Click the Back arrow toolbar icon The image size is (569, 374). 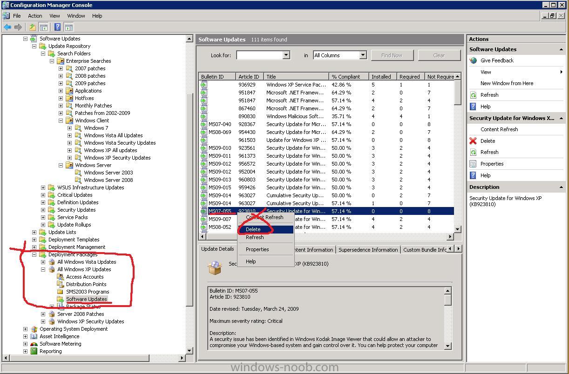[x=7, y=27]
